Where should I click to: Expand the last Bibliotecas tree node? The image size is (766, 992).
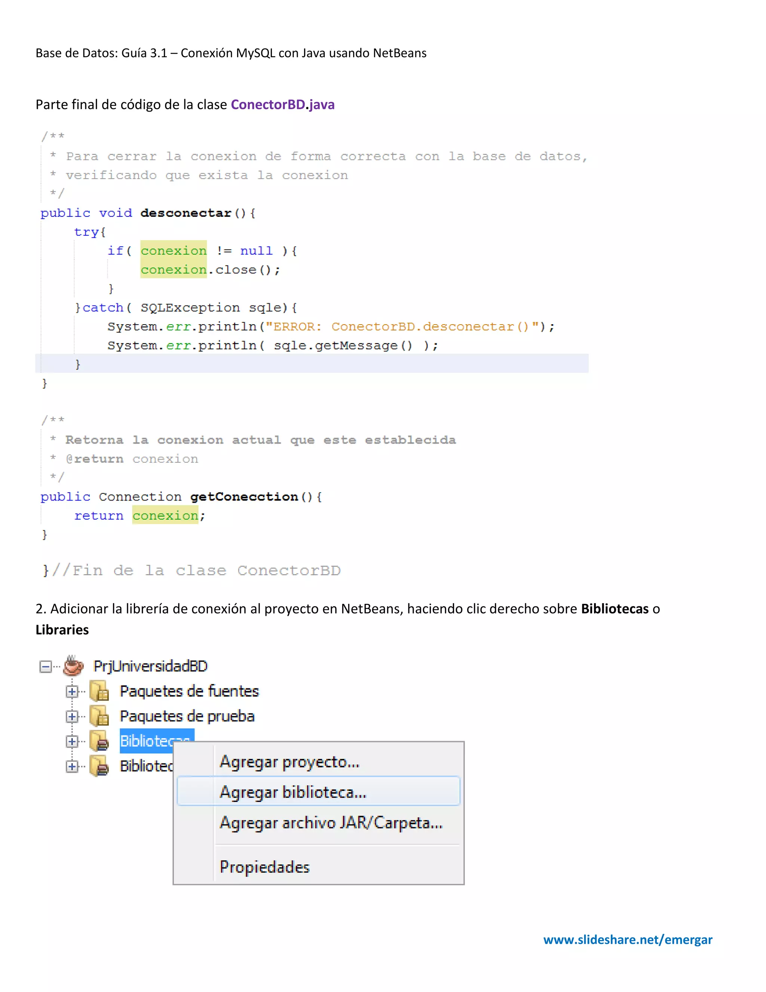click(x=72, y=767)
